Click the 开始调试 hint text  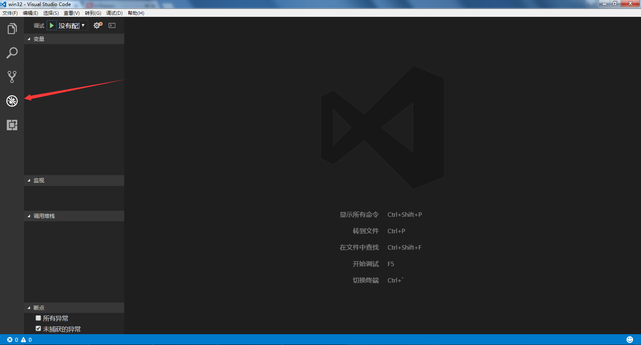(365, 264)
